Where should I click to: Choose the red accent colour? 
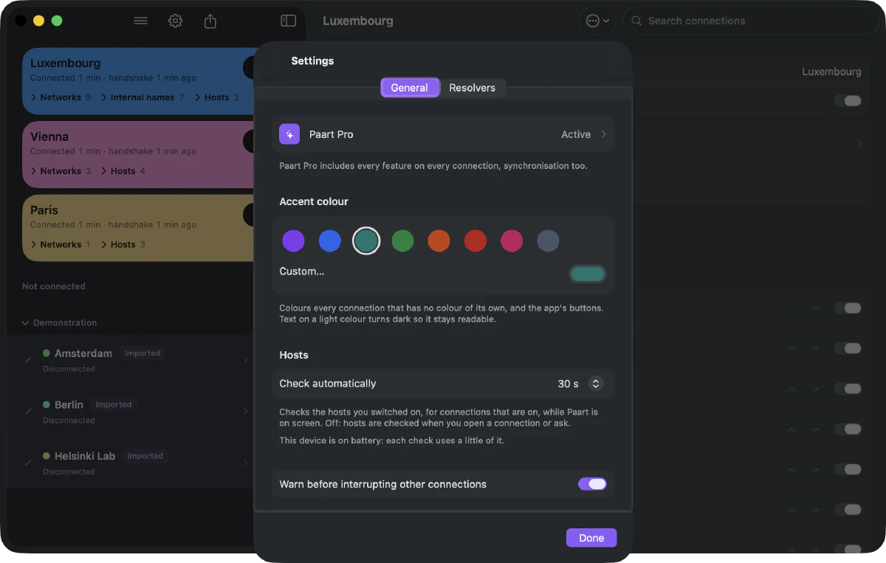point(475,241)
